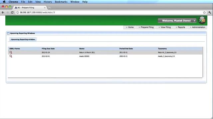The image size is (213, 119).
Task: Open Chrome wrench settings menu
Action: [210, 13]
